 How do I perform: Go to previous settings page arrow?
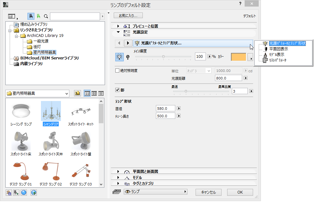coord(119,43)
